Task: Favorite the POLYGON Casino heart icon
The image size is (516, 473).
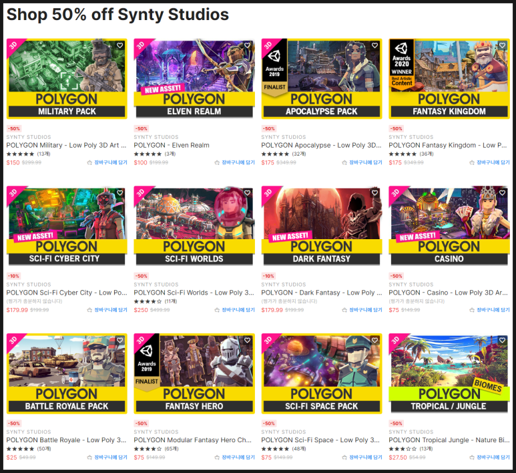Action: pyautogui.click(x=502, y=192)
